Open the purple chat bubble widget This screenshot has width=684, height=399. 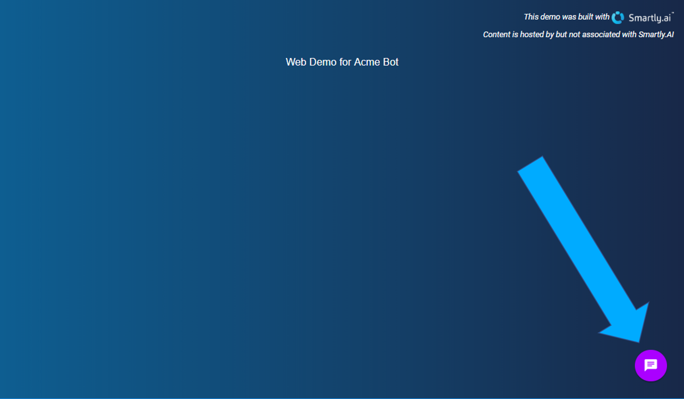click(x=651, y=366)
